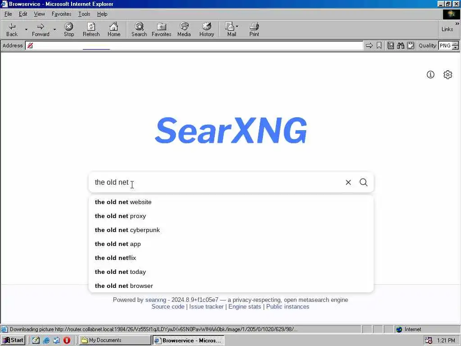Open the SearXNG info about icon
The height and width of the screenshot is (346, 461).
[x=430, y=75]
